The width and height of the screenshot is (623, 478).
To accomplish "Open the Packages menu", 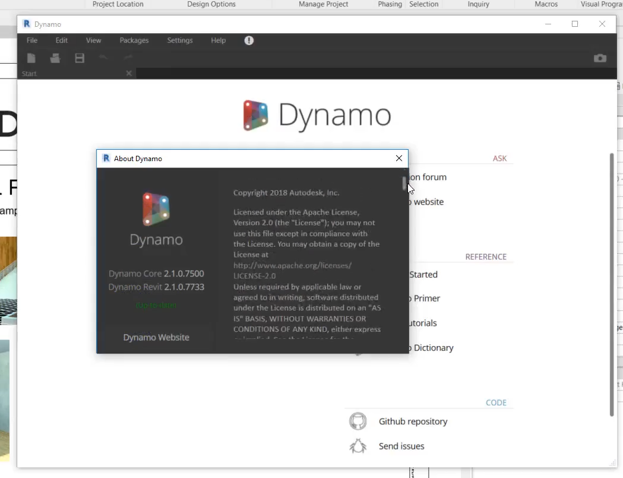I will [134, 40].
